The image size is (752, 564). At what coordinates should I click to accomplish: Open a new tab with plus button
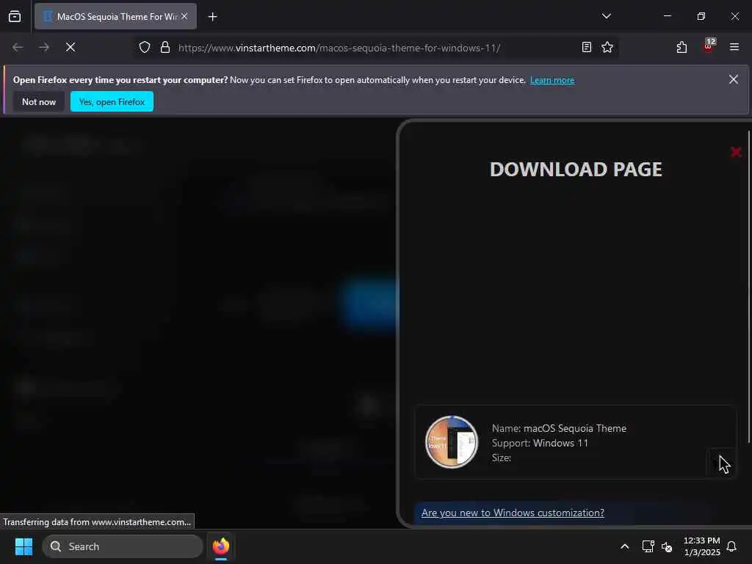coord(212,17)
